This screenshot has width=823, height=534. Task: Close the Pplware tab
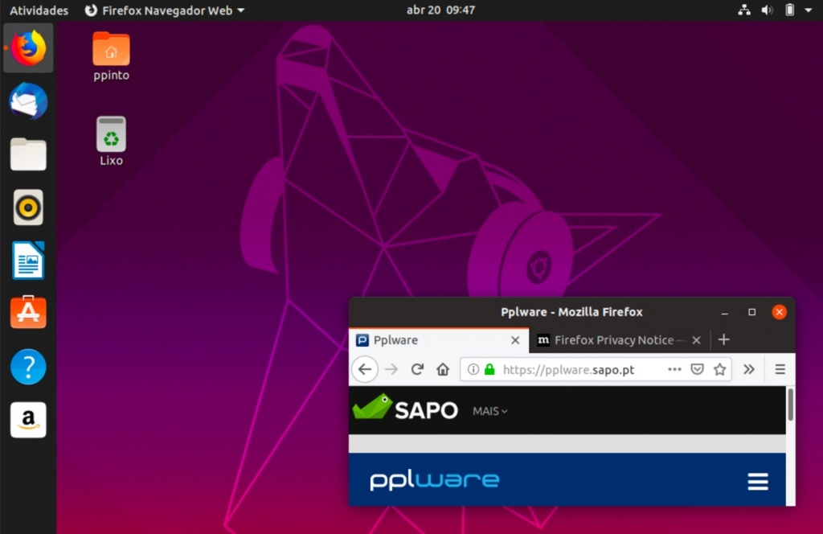(x=515, y=340)
